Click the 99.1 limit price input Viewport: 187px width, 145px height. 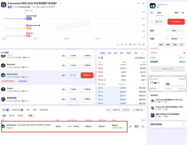click(x=174, y=31)
